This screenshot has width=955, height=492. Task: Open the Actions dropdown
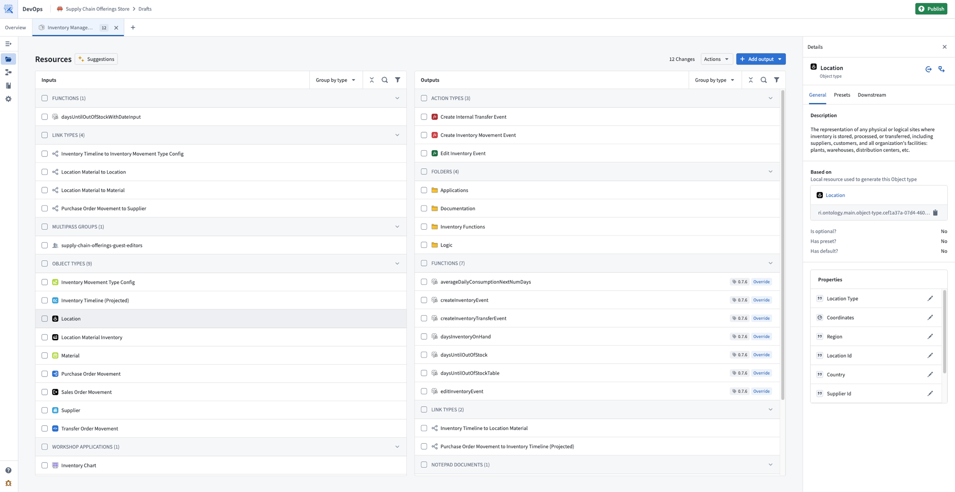click(x=716, y=59)
